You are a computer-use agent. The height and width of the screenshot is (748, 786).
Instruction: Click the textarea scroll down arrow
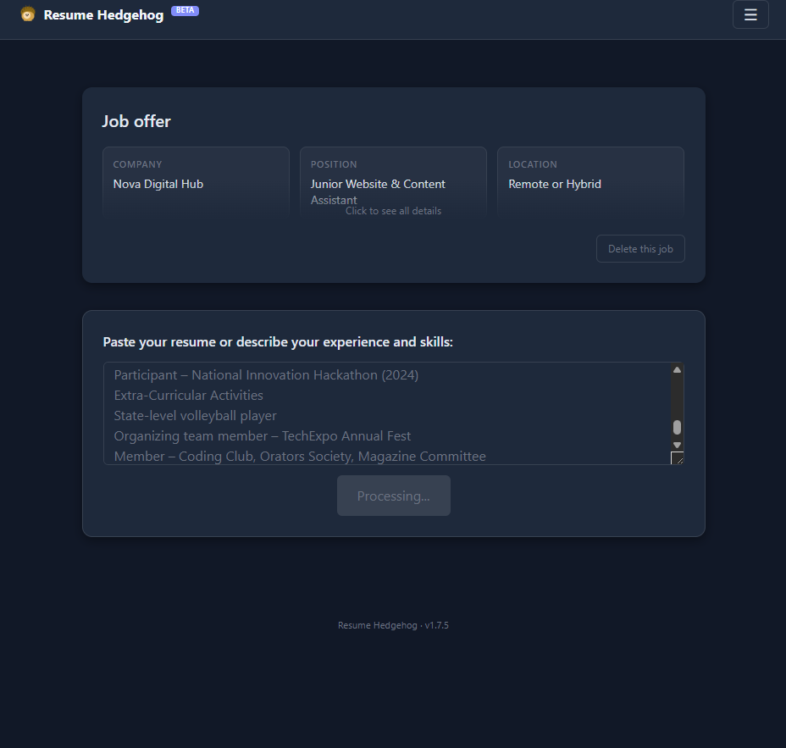[x=677, y=445]
